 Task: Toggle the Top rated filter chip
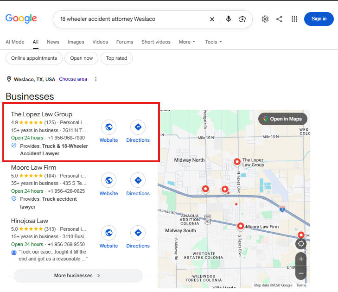pos(117,58)
